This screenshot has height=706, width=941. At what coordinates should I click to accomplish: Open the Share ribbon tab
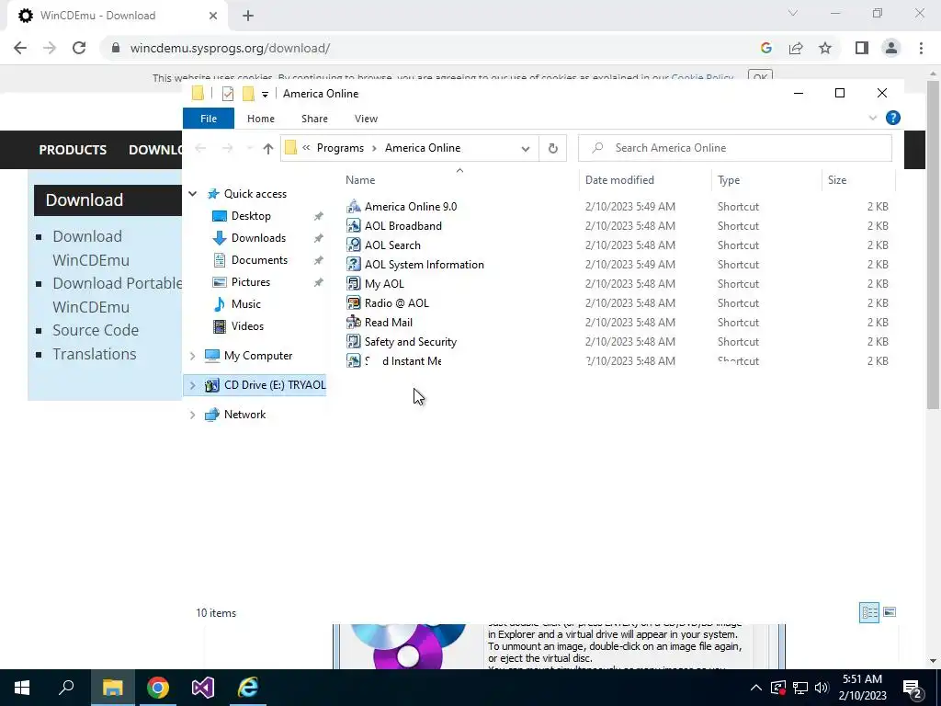tap(314, 119)
